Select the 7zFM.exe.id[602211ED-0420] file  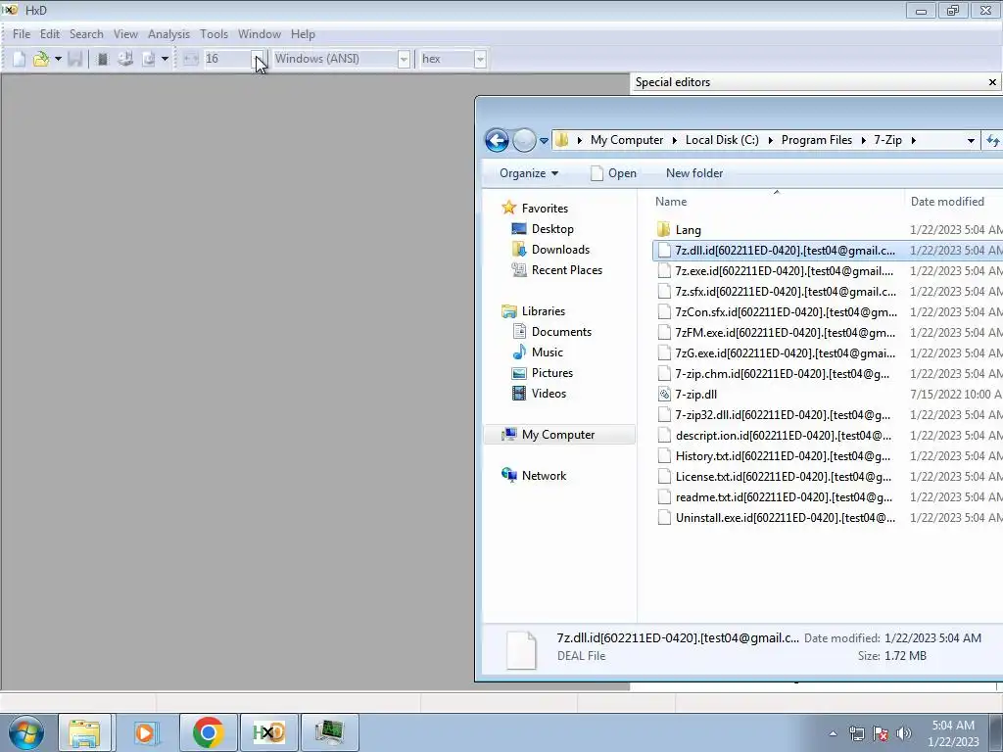click(785, 333)
